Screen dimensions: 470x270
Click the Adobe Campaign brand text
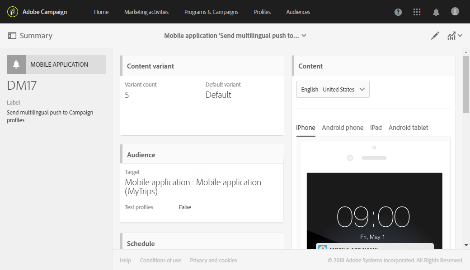tap(45, 12)
